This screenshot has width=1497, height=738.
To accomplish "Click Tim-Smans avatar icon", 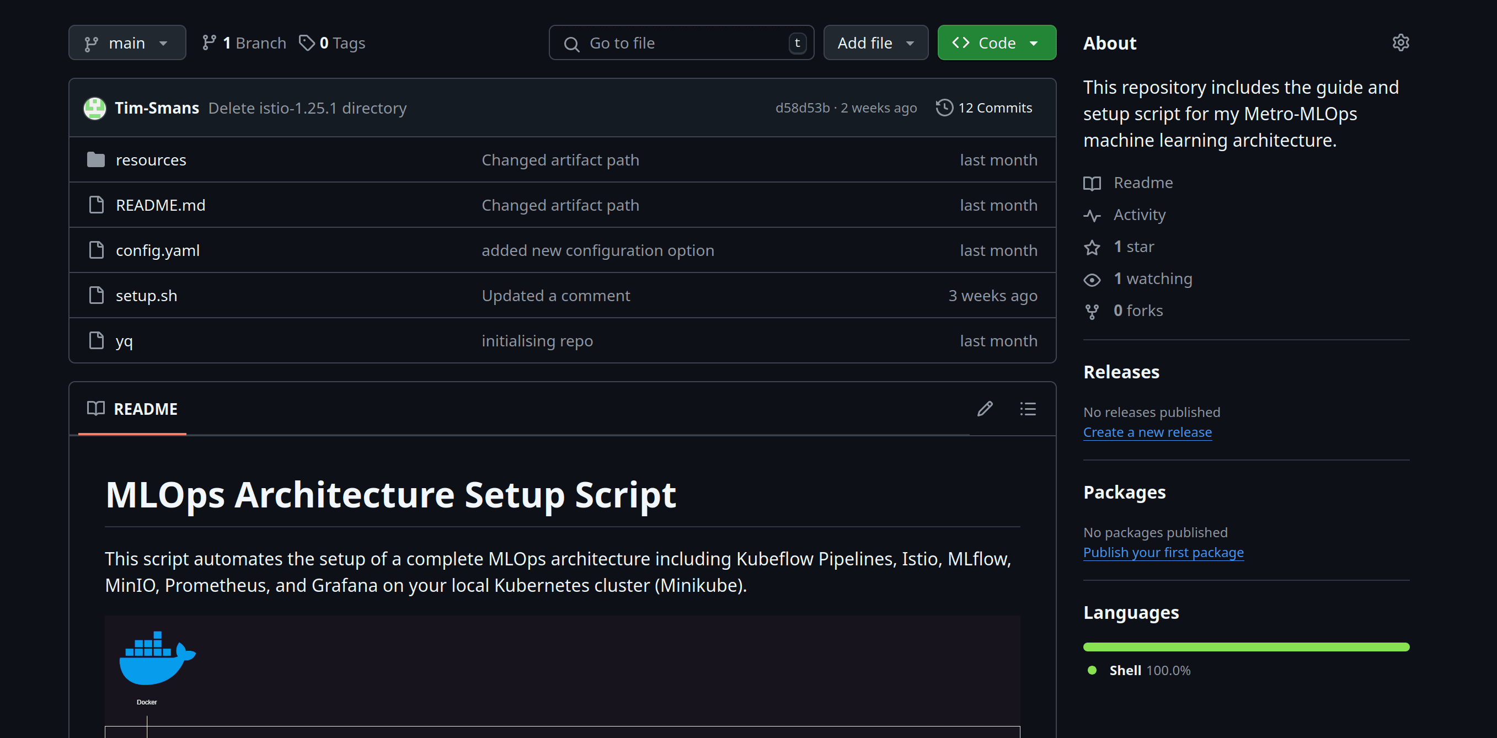I will click(95, 108).
